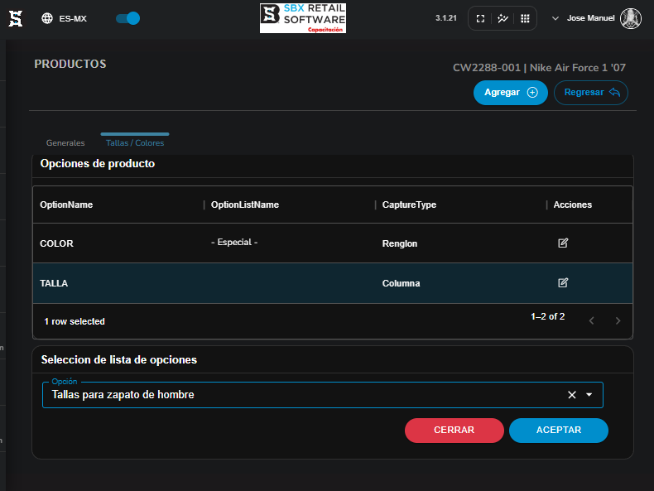Screen dimensions: 654x491
Task: Switch to the Generales tab
Action: tap(65, 142)
